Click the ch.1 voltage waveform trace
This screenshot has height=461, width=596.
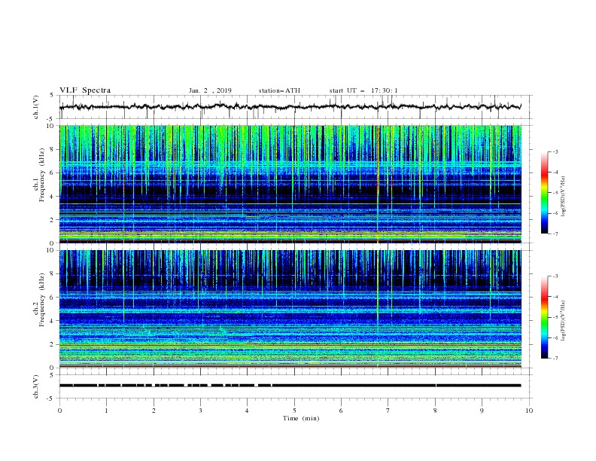[x=290, y=107]
